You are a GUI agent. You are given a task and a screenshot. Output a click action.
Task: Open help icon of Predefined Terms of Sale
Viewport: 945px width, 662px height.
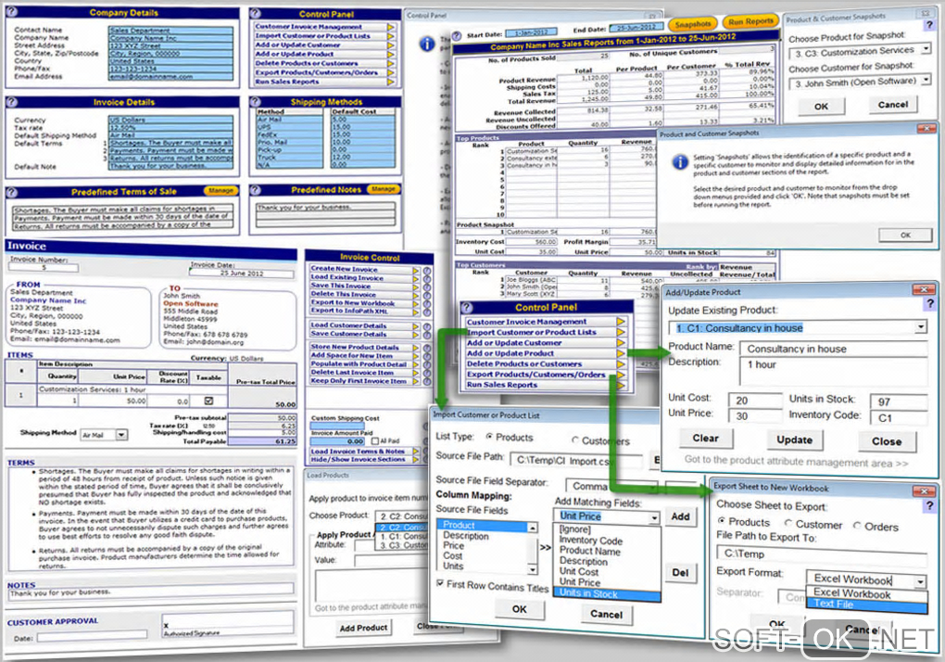(x=13, y=192)
